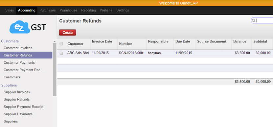Click the sidebar vertical scrollbar

(x=55, y=70)
